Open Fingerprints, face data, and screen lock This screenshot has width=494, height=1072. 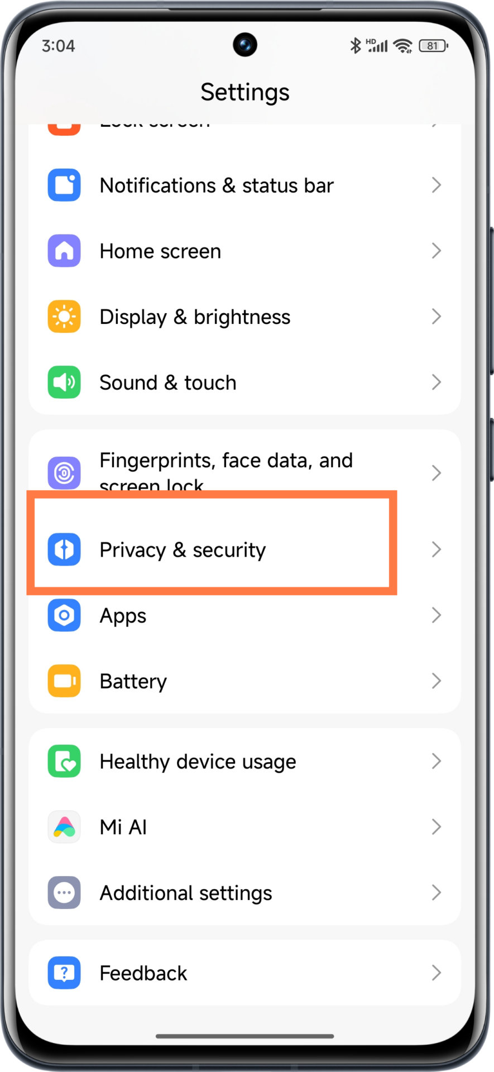tap(244, 473)
